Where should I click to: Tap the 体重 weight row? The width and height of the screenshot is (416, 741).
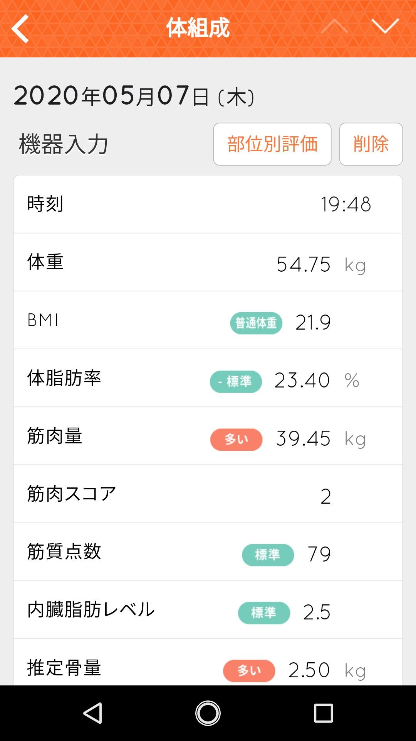point(208,262)
